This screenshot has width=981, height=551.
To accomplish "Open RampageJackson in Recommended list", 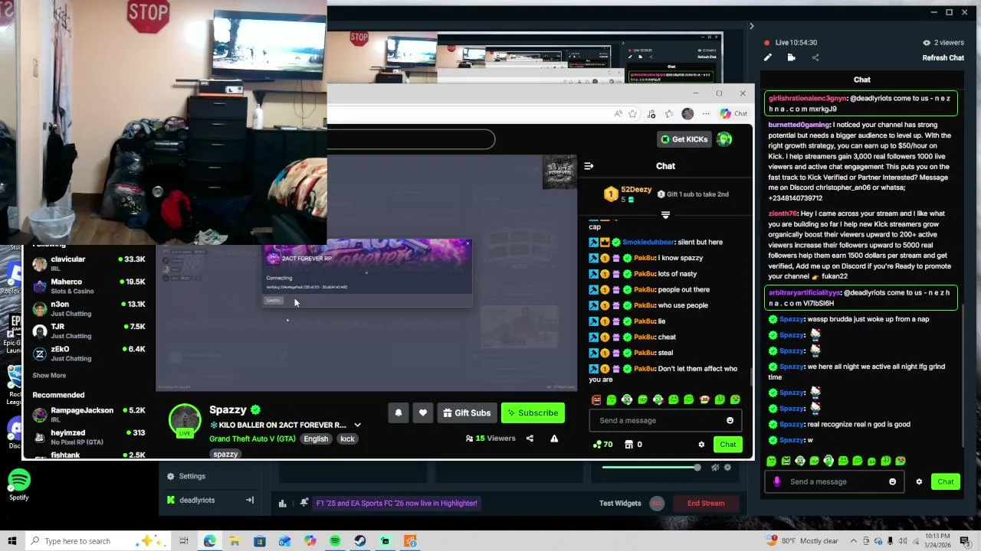I will tap(88, 415).
